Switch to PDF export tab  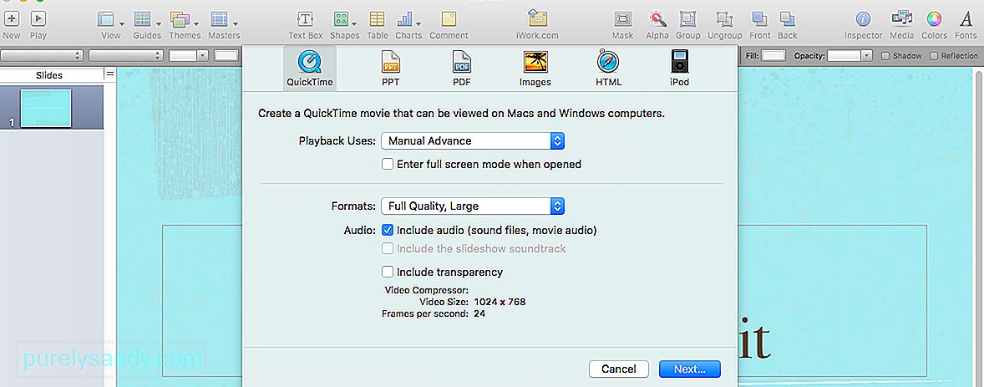(462, 69)
